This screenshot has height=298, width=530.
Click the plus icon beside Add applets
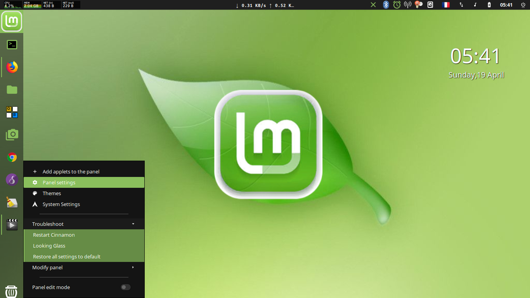pos(35,172)
